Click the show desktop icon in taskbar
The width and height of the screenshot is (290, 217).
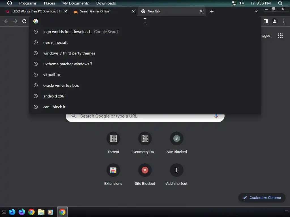tap(4, 212)
